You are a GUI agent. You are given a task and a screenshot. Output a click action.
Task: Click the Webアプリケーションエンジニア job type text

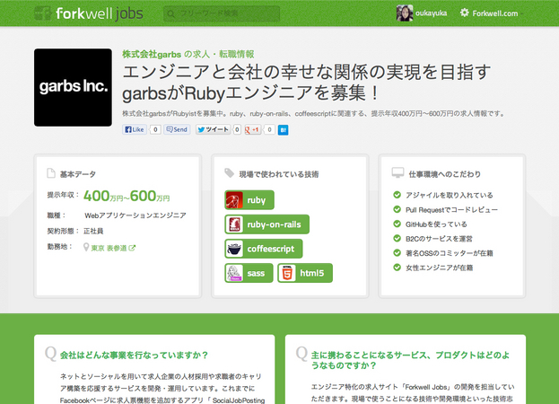click(x=135, y=215)
